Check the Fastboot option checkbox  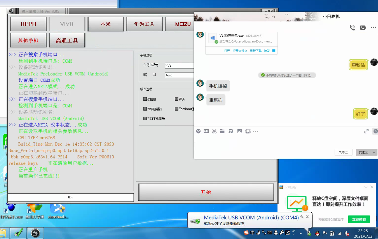176,109
